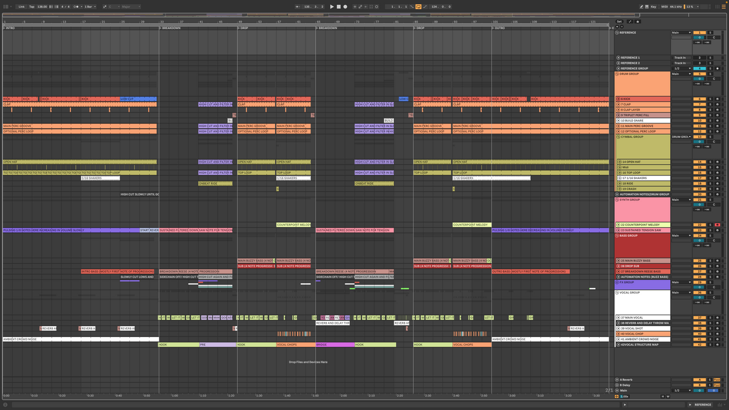Solo the 7 CLAP track

click(x=710, y=104)
